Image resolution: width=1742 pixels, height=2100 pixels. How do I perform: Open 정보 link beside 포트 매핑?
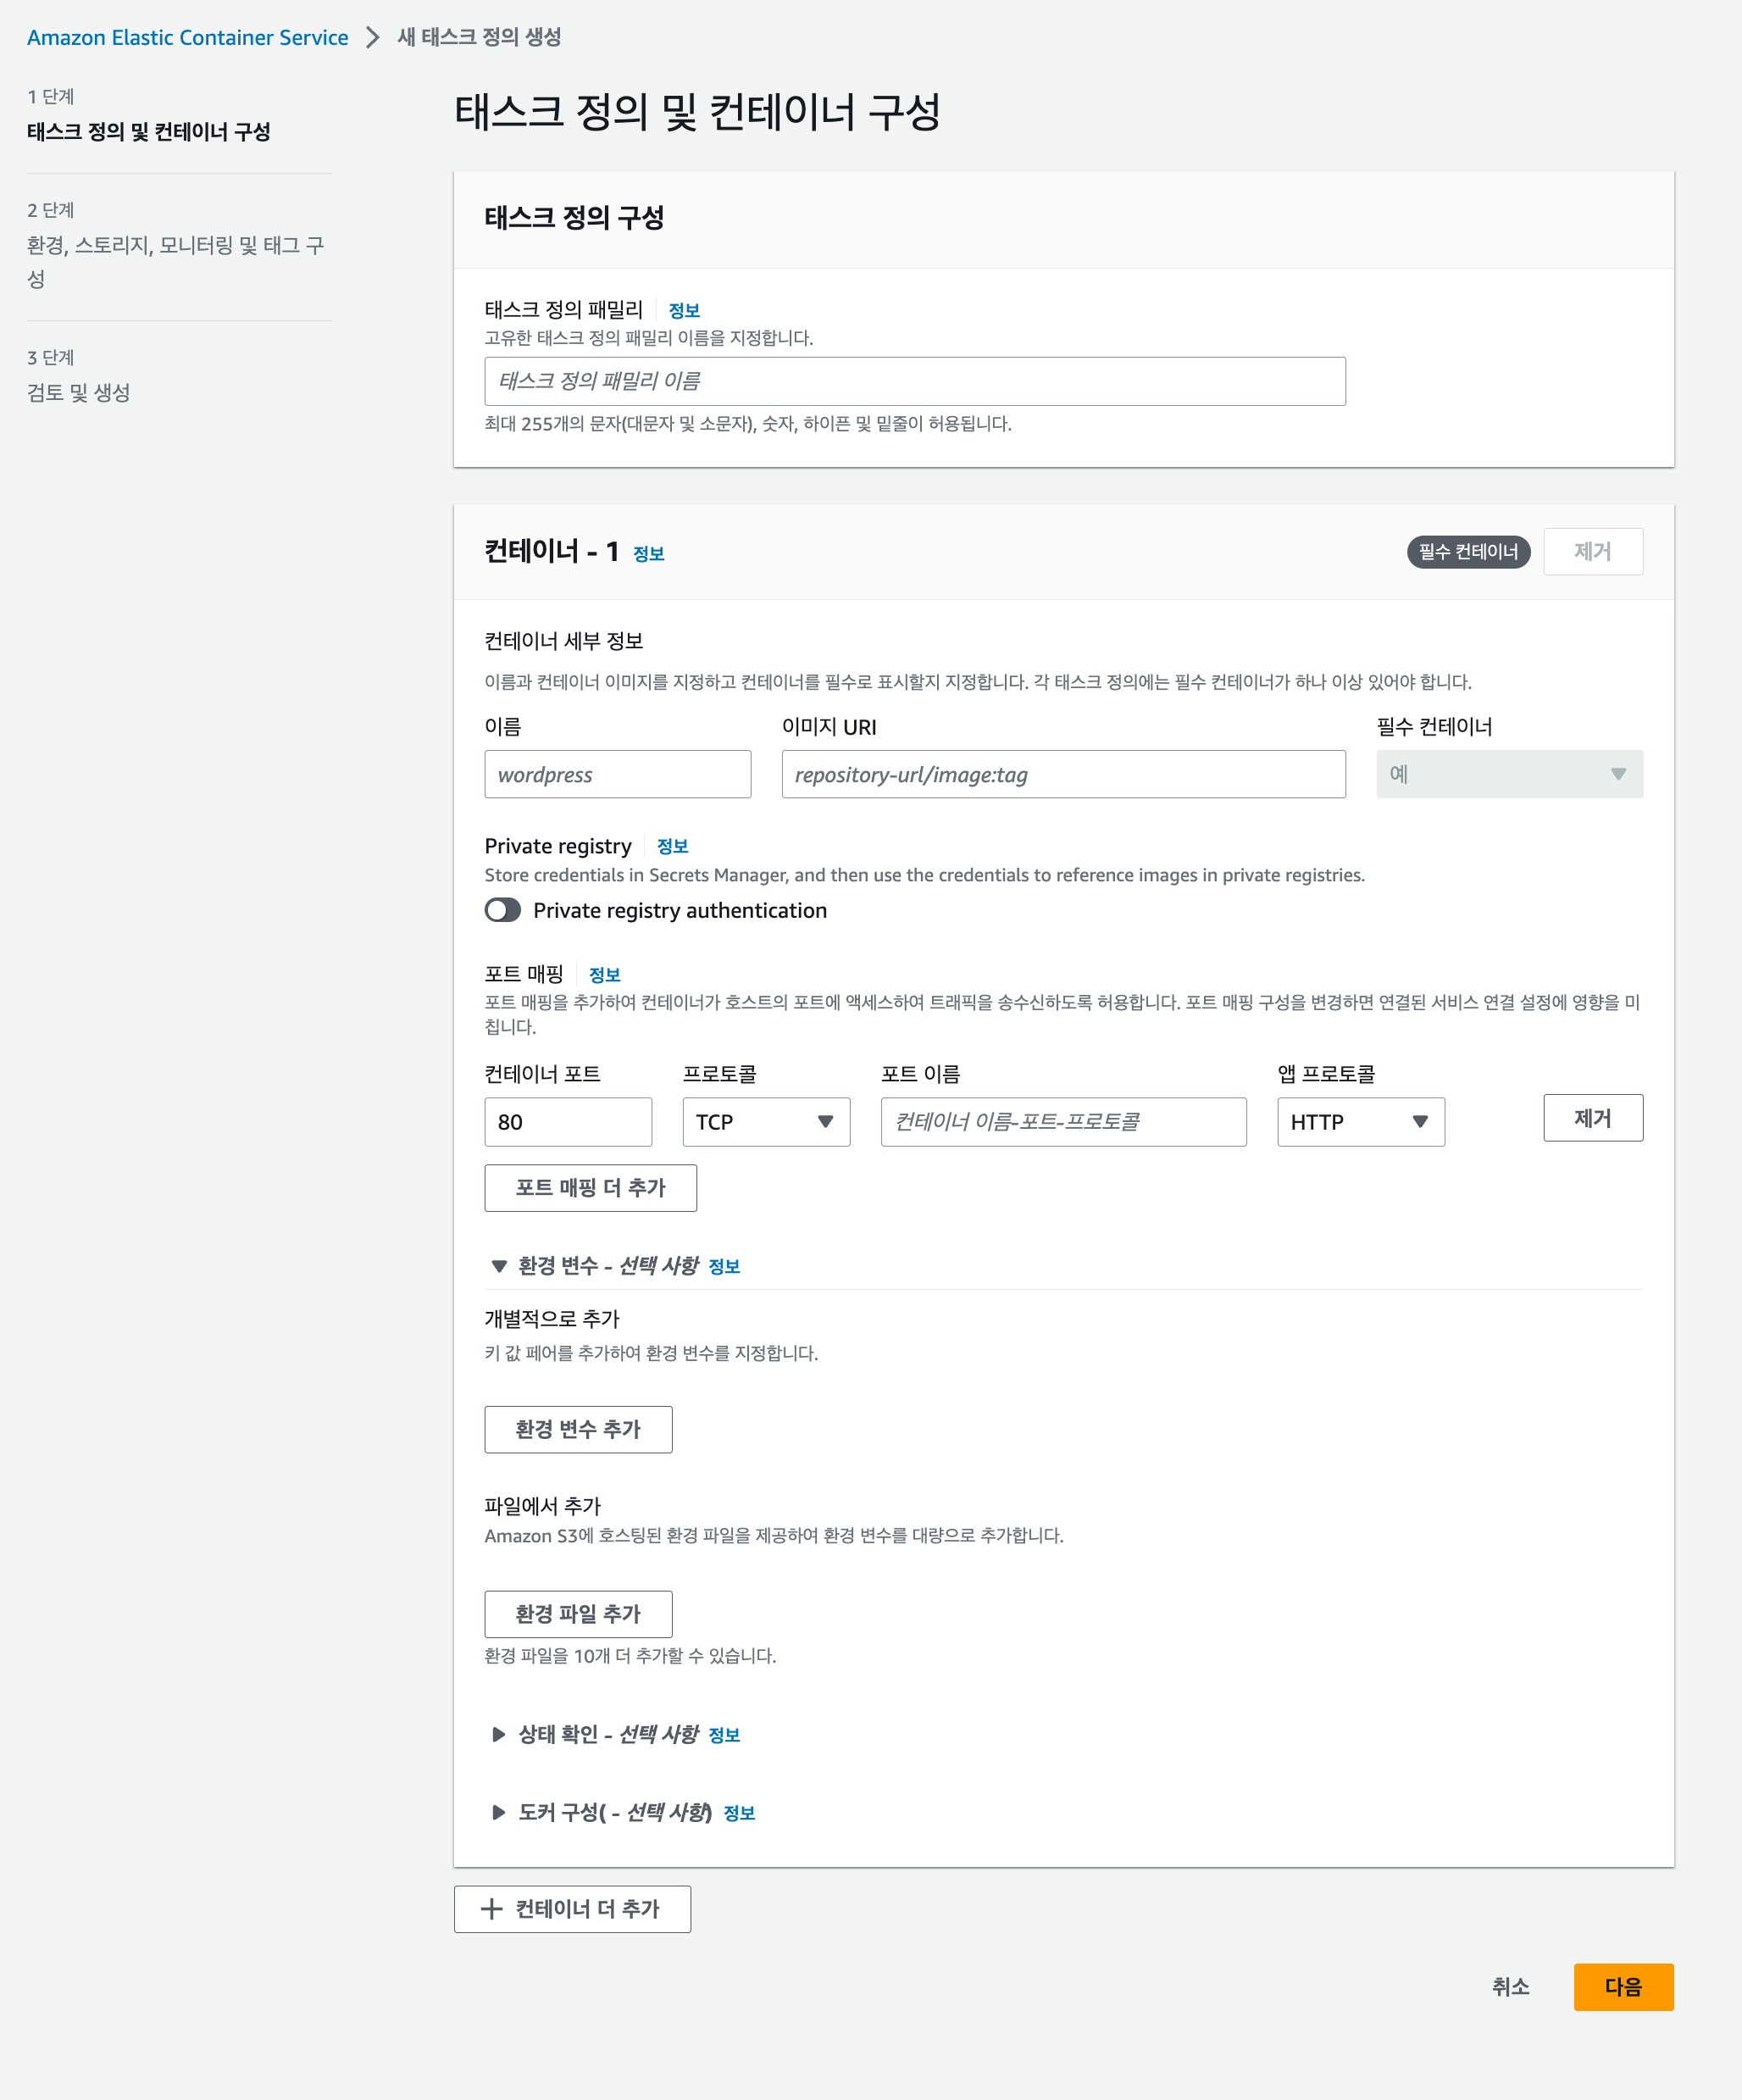[604, 975]
